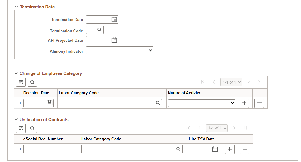The image size is (301, 162).
Task: Open the Alimony Indicator dropdown
Action: pos(120,50)
